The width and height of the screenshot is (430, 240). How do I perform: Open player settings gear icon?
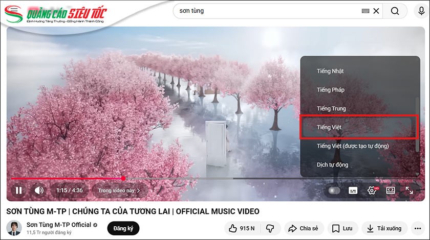372,190
